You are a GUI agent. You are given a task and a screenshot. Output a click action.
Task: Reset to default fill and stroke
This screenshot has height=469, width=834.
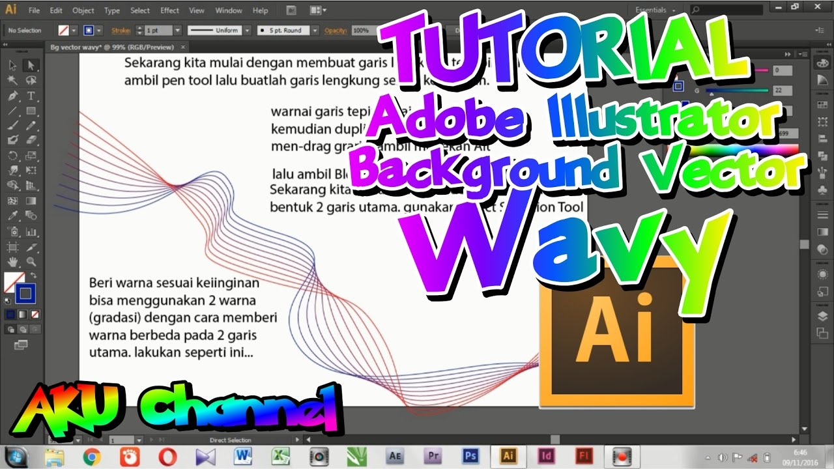point(8,301)
